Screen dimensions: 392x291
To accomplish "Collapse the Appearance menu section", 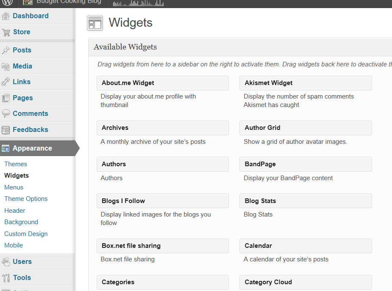I will tap(32, 148).
